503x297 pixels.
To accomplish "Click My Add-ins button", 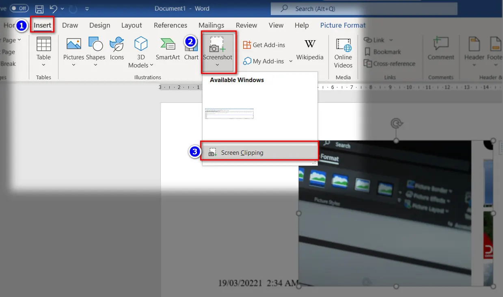I will click(263, 61).
